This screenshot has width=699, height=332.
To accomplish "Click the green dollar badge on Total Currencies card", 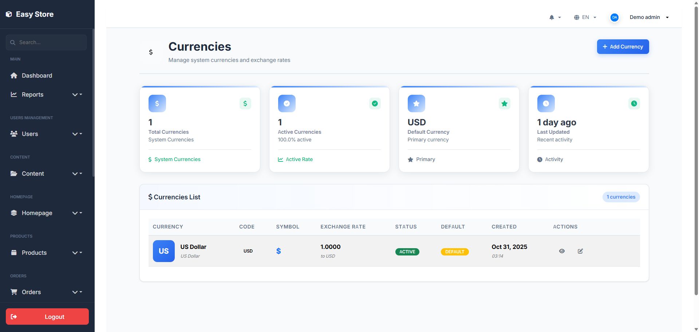I will click(x=245, y=103).
